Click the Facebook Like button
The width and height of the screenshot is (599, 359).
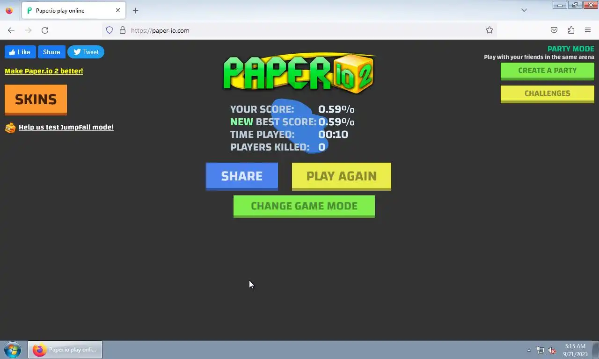click(20, 52)
